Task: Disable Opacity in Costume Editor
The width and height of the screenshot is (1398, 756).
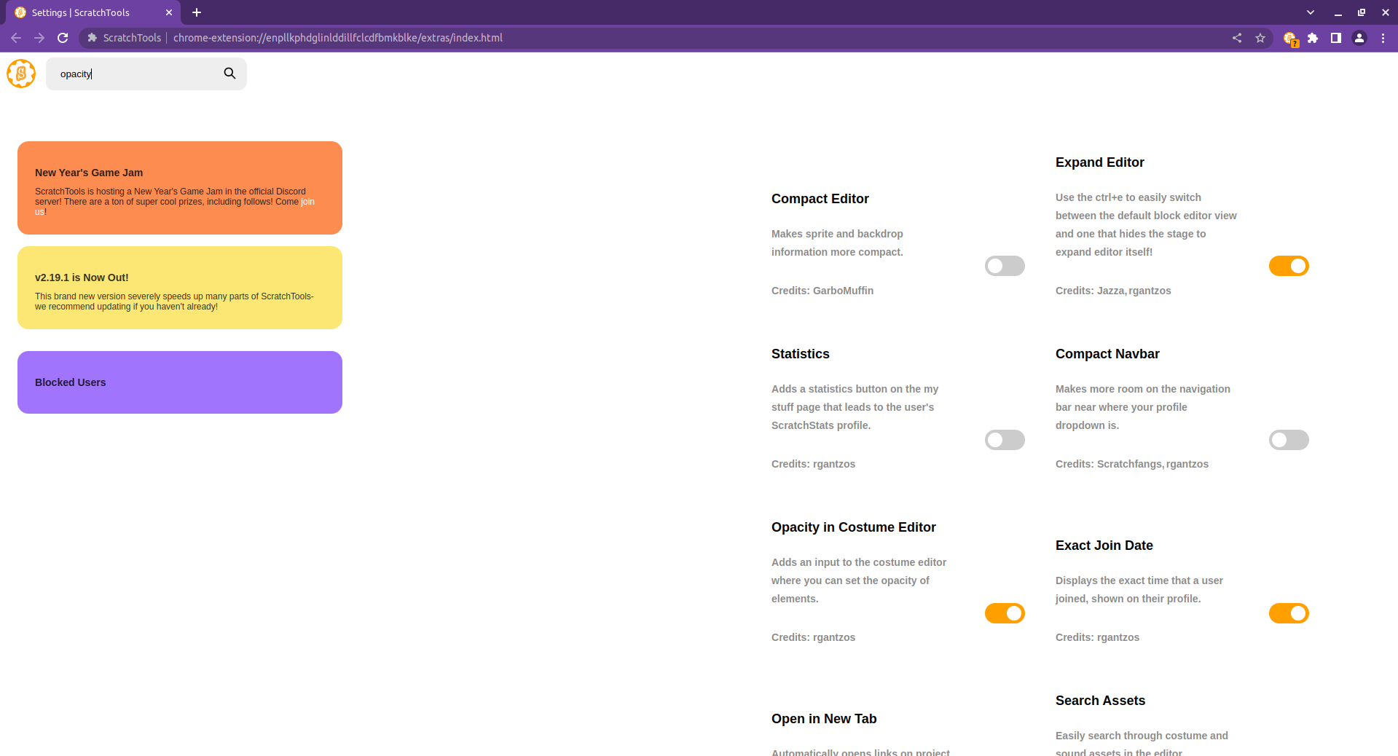Action: pos(1004,613)
